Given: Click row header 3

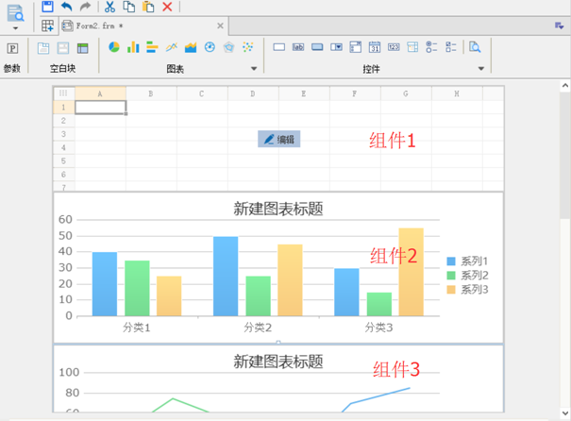Looking at the screenshot, I should (64, 134).
